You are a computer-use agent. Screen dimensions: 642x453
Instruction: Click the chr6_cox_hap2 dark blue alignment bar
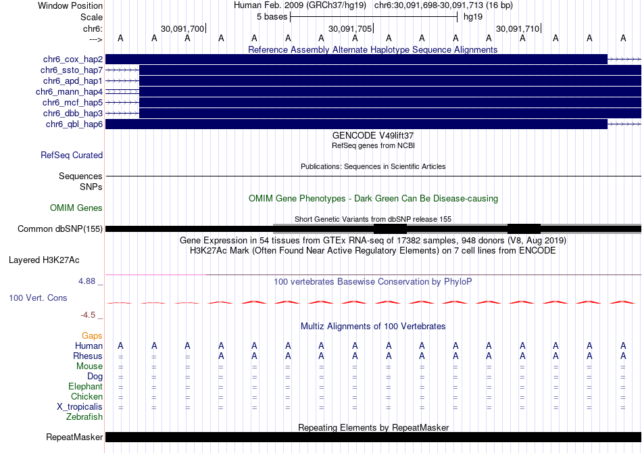click(x=356, y=59)
